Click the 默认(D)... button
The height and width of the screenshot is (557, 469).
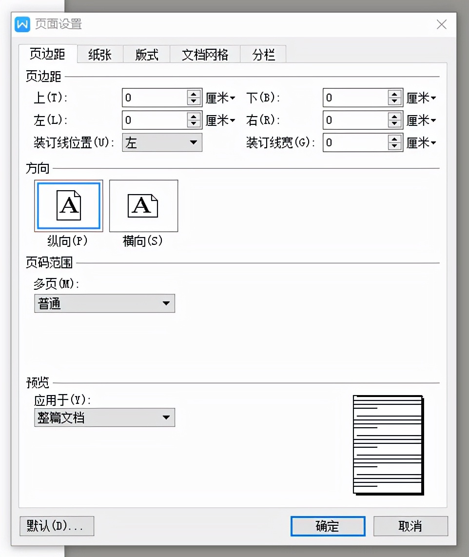pos(57,526)
